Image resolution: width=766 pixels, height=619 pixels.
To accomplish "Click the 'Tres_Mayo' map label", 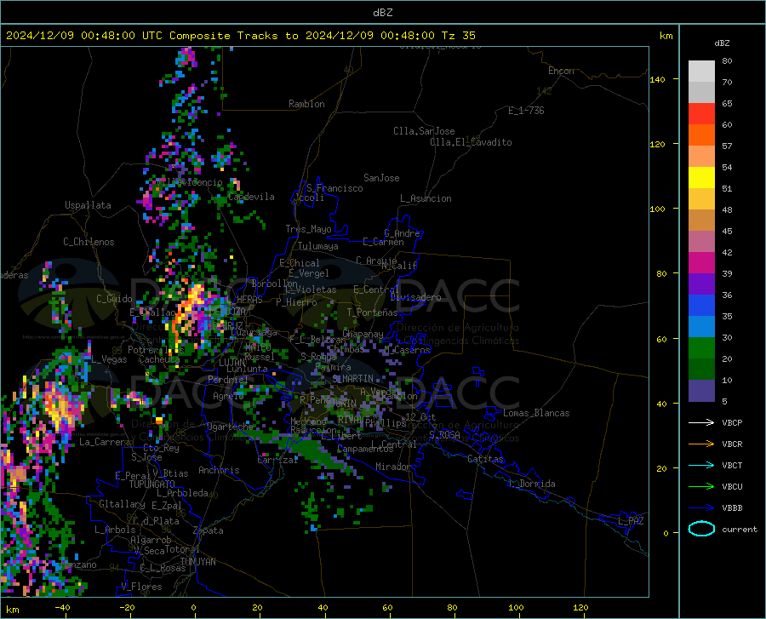I will coord(308,229).
